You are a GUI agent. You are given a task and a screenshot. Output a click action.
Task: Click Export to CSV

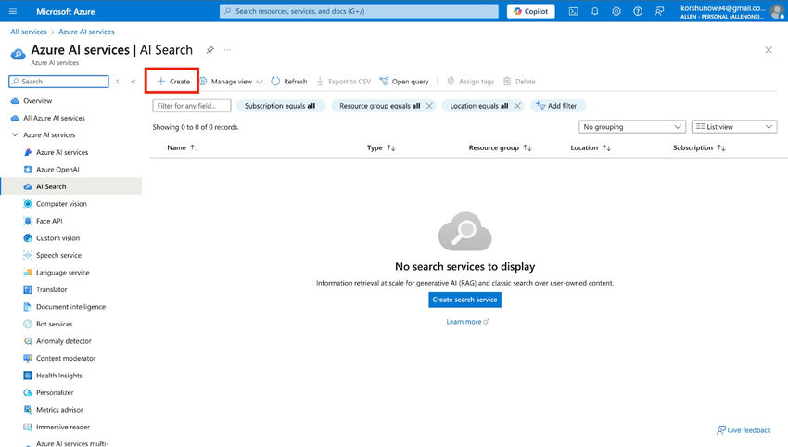coord(343,82)
